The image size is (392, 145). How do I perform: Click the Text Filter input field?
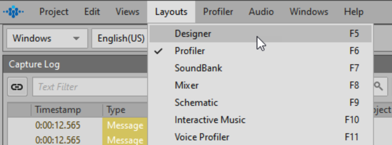[90, 87]
